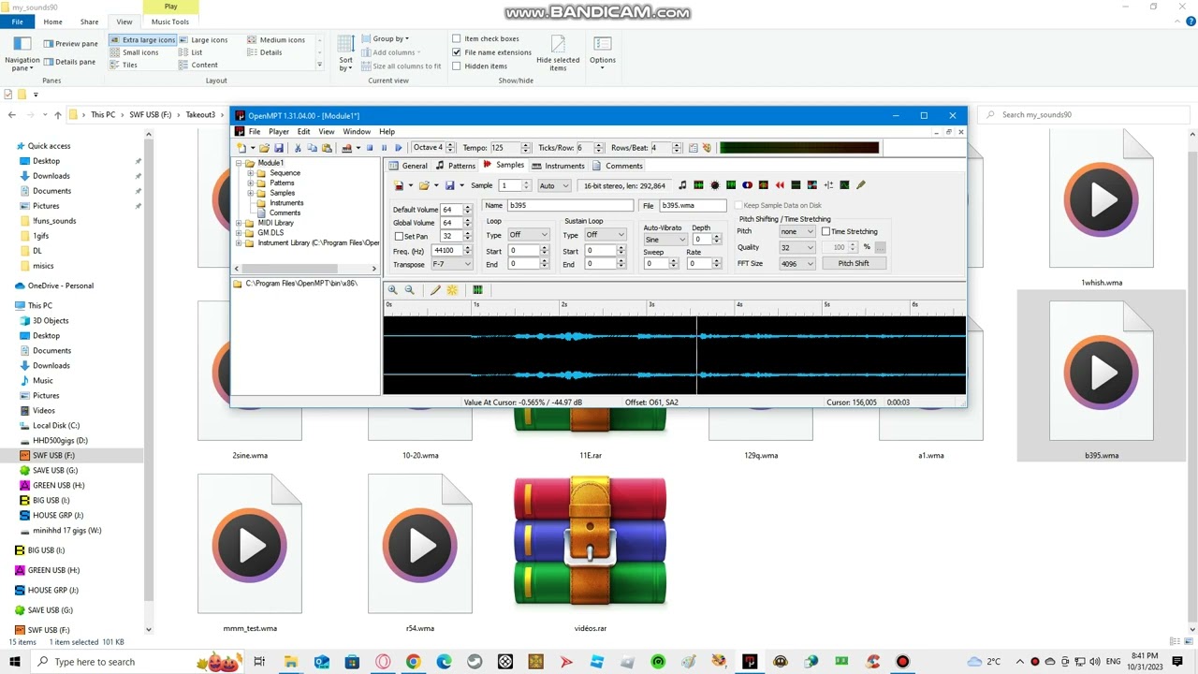Open Downloads under Quick access in Explorer
Viewport: 1198px width, 674px height.
[x=51, y=176]
